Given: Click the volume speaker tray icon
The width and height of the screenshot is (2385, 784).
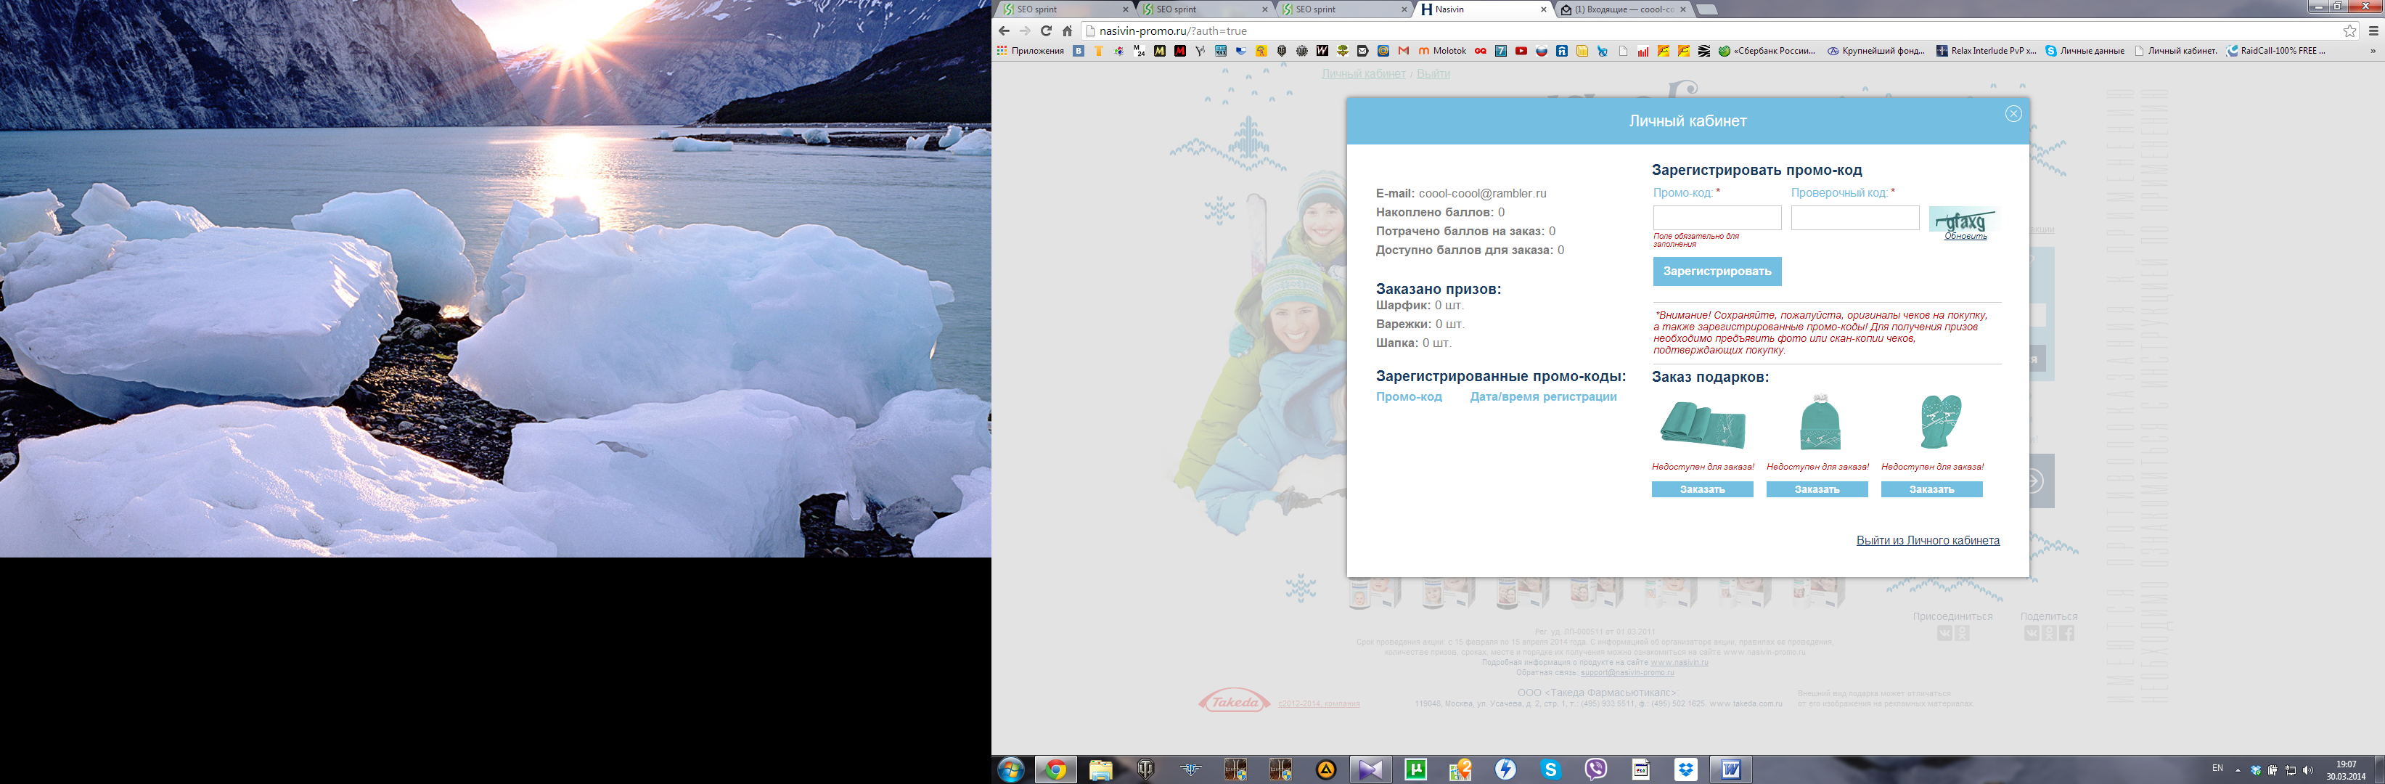Looking at the screenshot, I should click(2307, 770).
